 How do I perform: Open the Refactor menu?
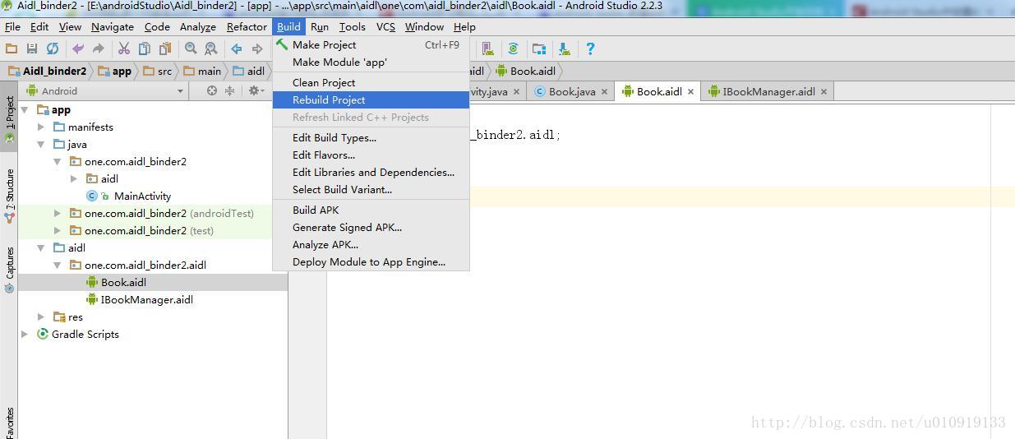247,26
